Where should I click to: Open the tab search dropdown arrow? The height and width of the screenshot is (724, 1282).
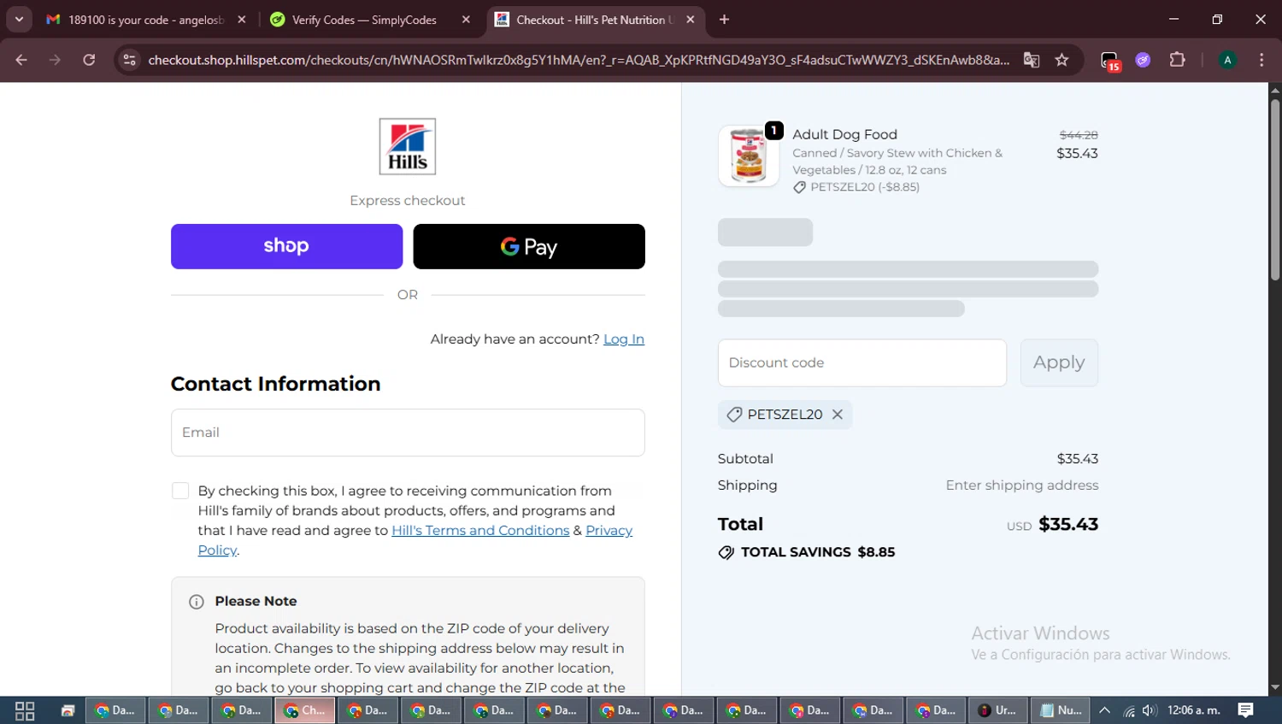click(19, 19)
